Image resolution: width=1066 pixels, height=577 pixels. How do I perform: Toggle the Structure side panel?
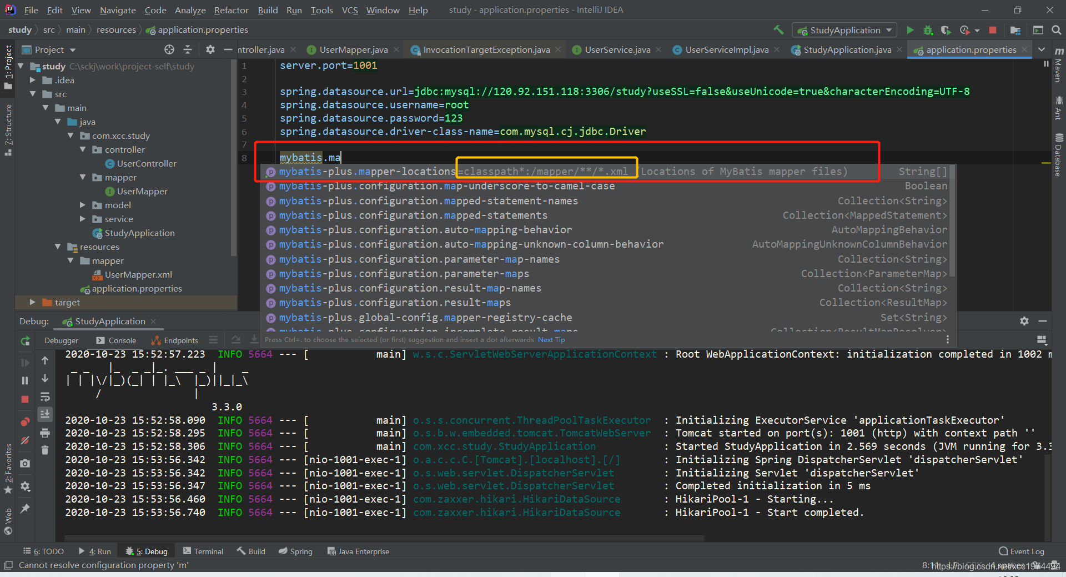[x=8, y=129]
